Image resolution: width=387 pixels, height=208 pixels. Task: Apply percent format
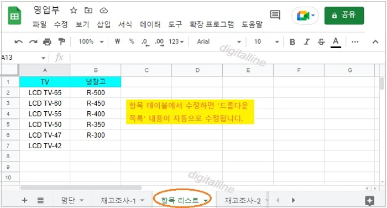[132, 41]
